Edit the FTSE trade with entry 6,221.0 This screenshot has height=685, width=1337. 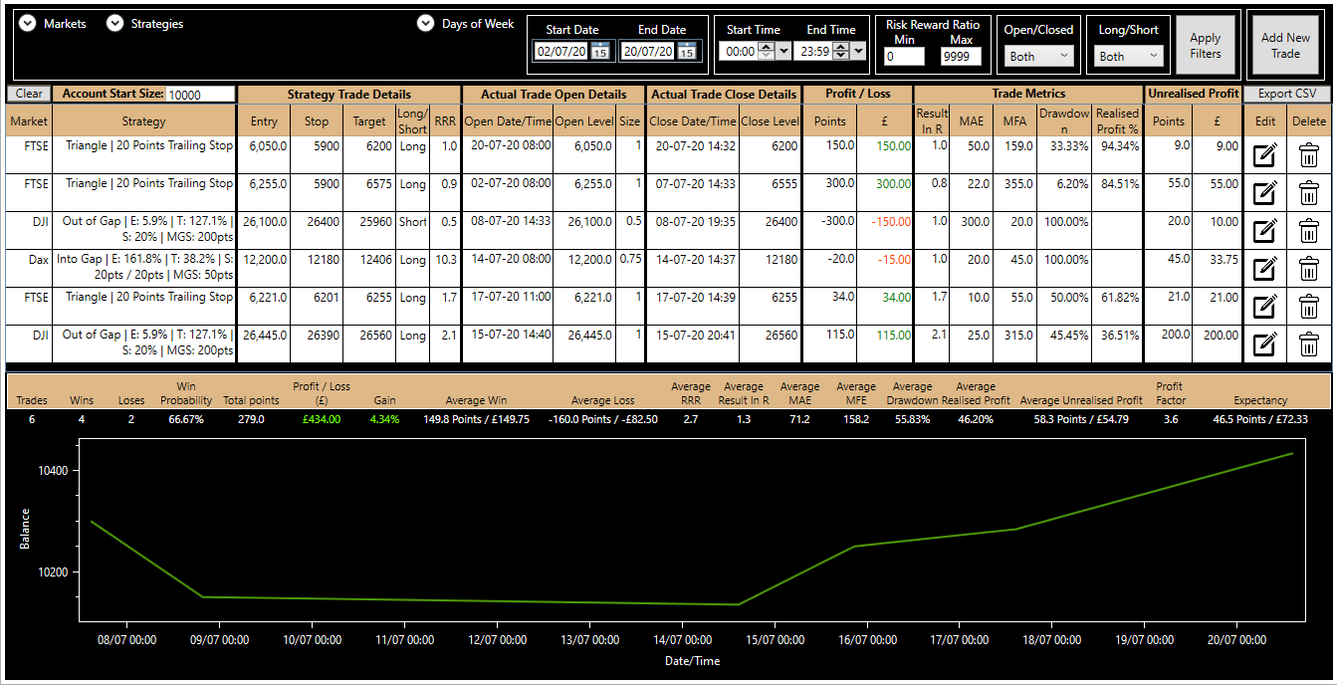pos(1263,307)
